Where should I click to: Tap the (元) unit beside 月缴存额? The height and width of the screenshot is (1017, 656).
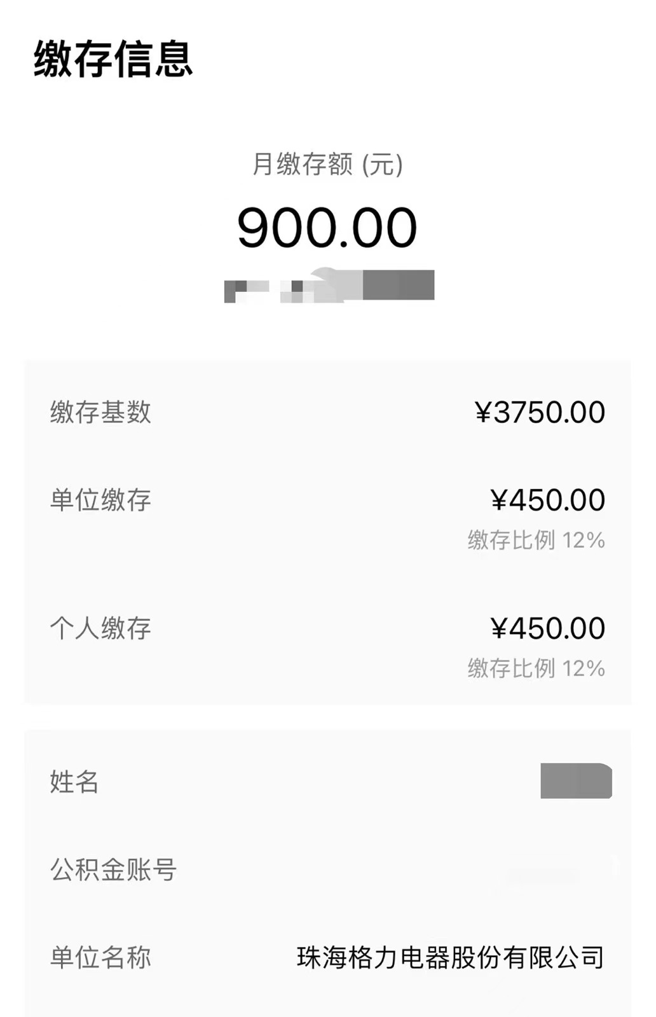tap(382, 165)
